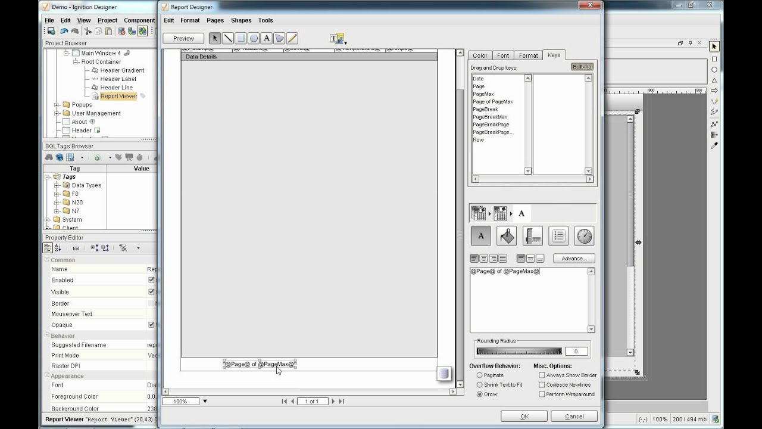Image resolution: width=762 pixels, height=429 pixels.
Task: Select the Paginate overflow option
Action: click(x=479, y=375)
